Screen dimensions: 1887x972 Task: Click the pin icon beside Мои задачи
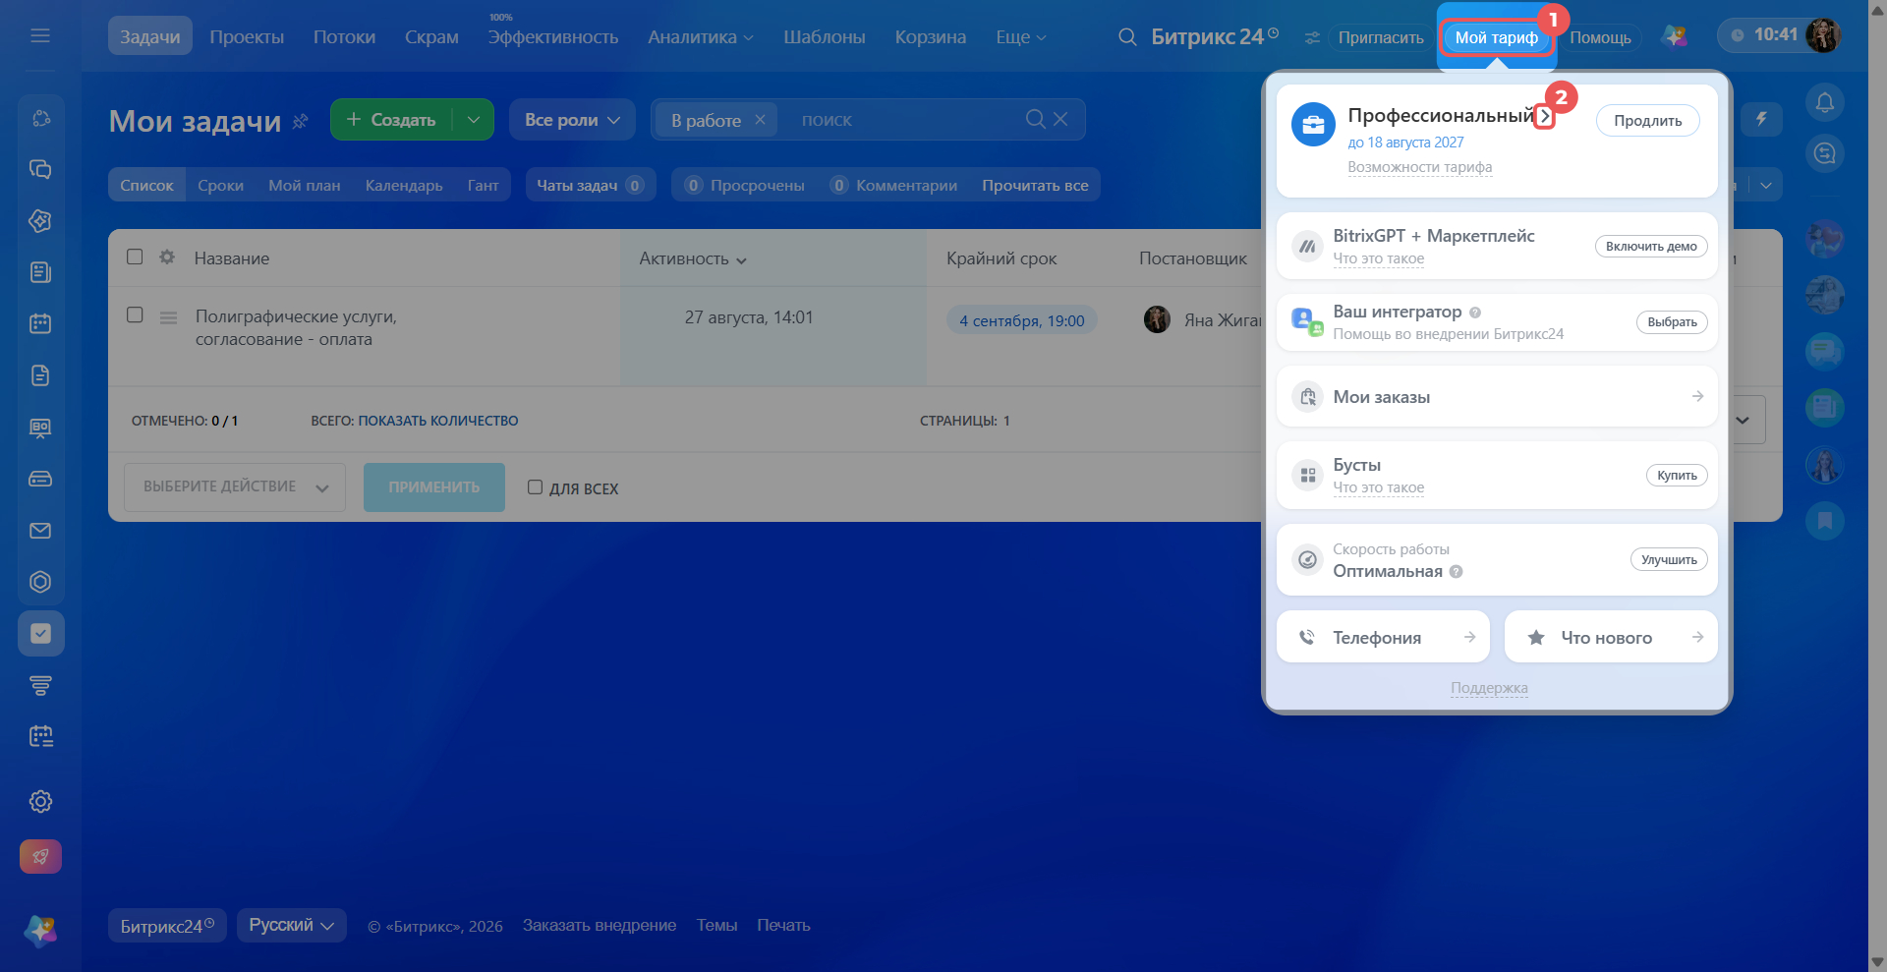[301, 121]
